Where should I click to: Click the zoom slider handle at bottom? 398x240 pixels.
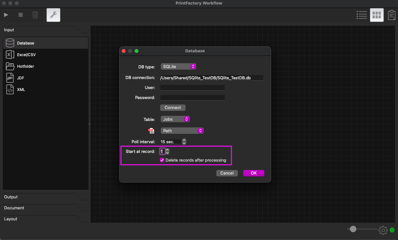click(353, 229)
